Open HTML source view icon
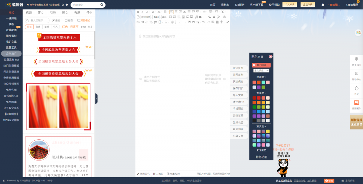This screenshot has height=184, width=363. coord(138,22)
